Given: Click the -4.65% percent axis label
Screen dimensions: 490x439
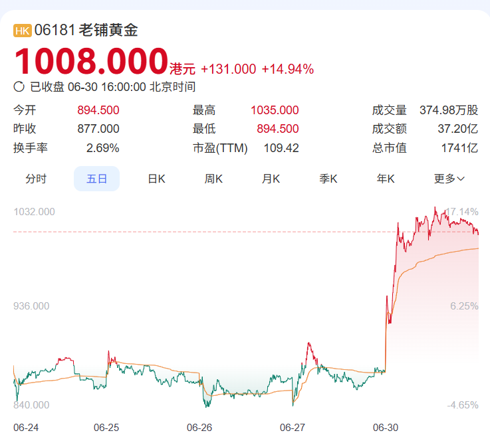Looking at the screenshot, I should point(463,405).
